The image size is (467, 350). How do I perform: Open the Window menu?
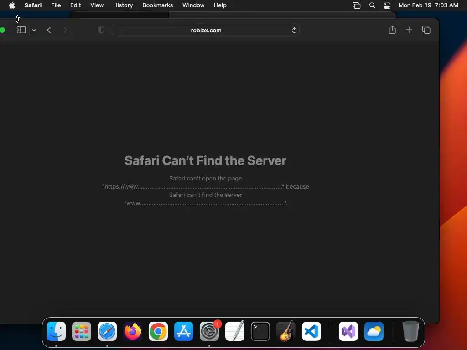(x=193, y=5)
